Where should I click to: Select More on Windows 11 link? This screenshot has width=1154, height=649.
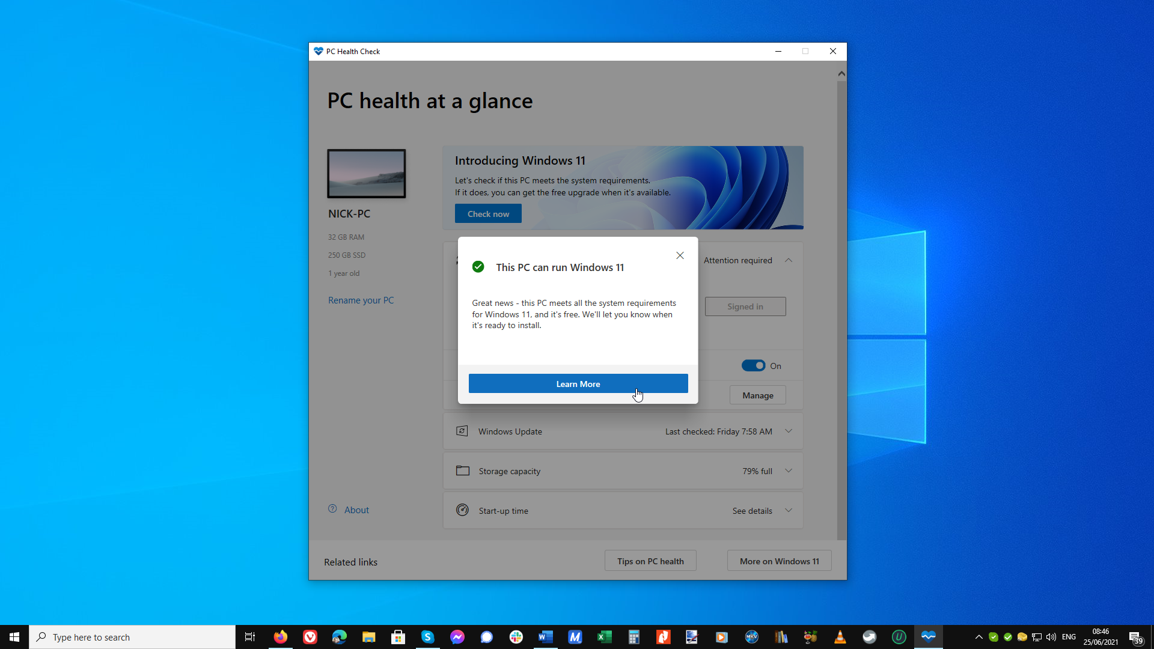(780, 561)
